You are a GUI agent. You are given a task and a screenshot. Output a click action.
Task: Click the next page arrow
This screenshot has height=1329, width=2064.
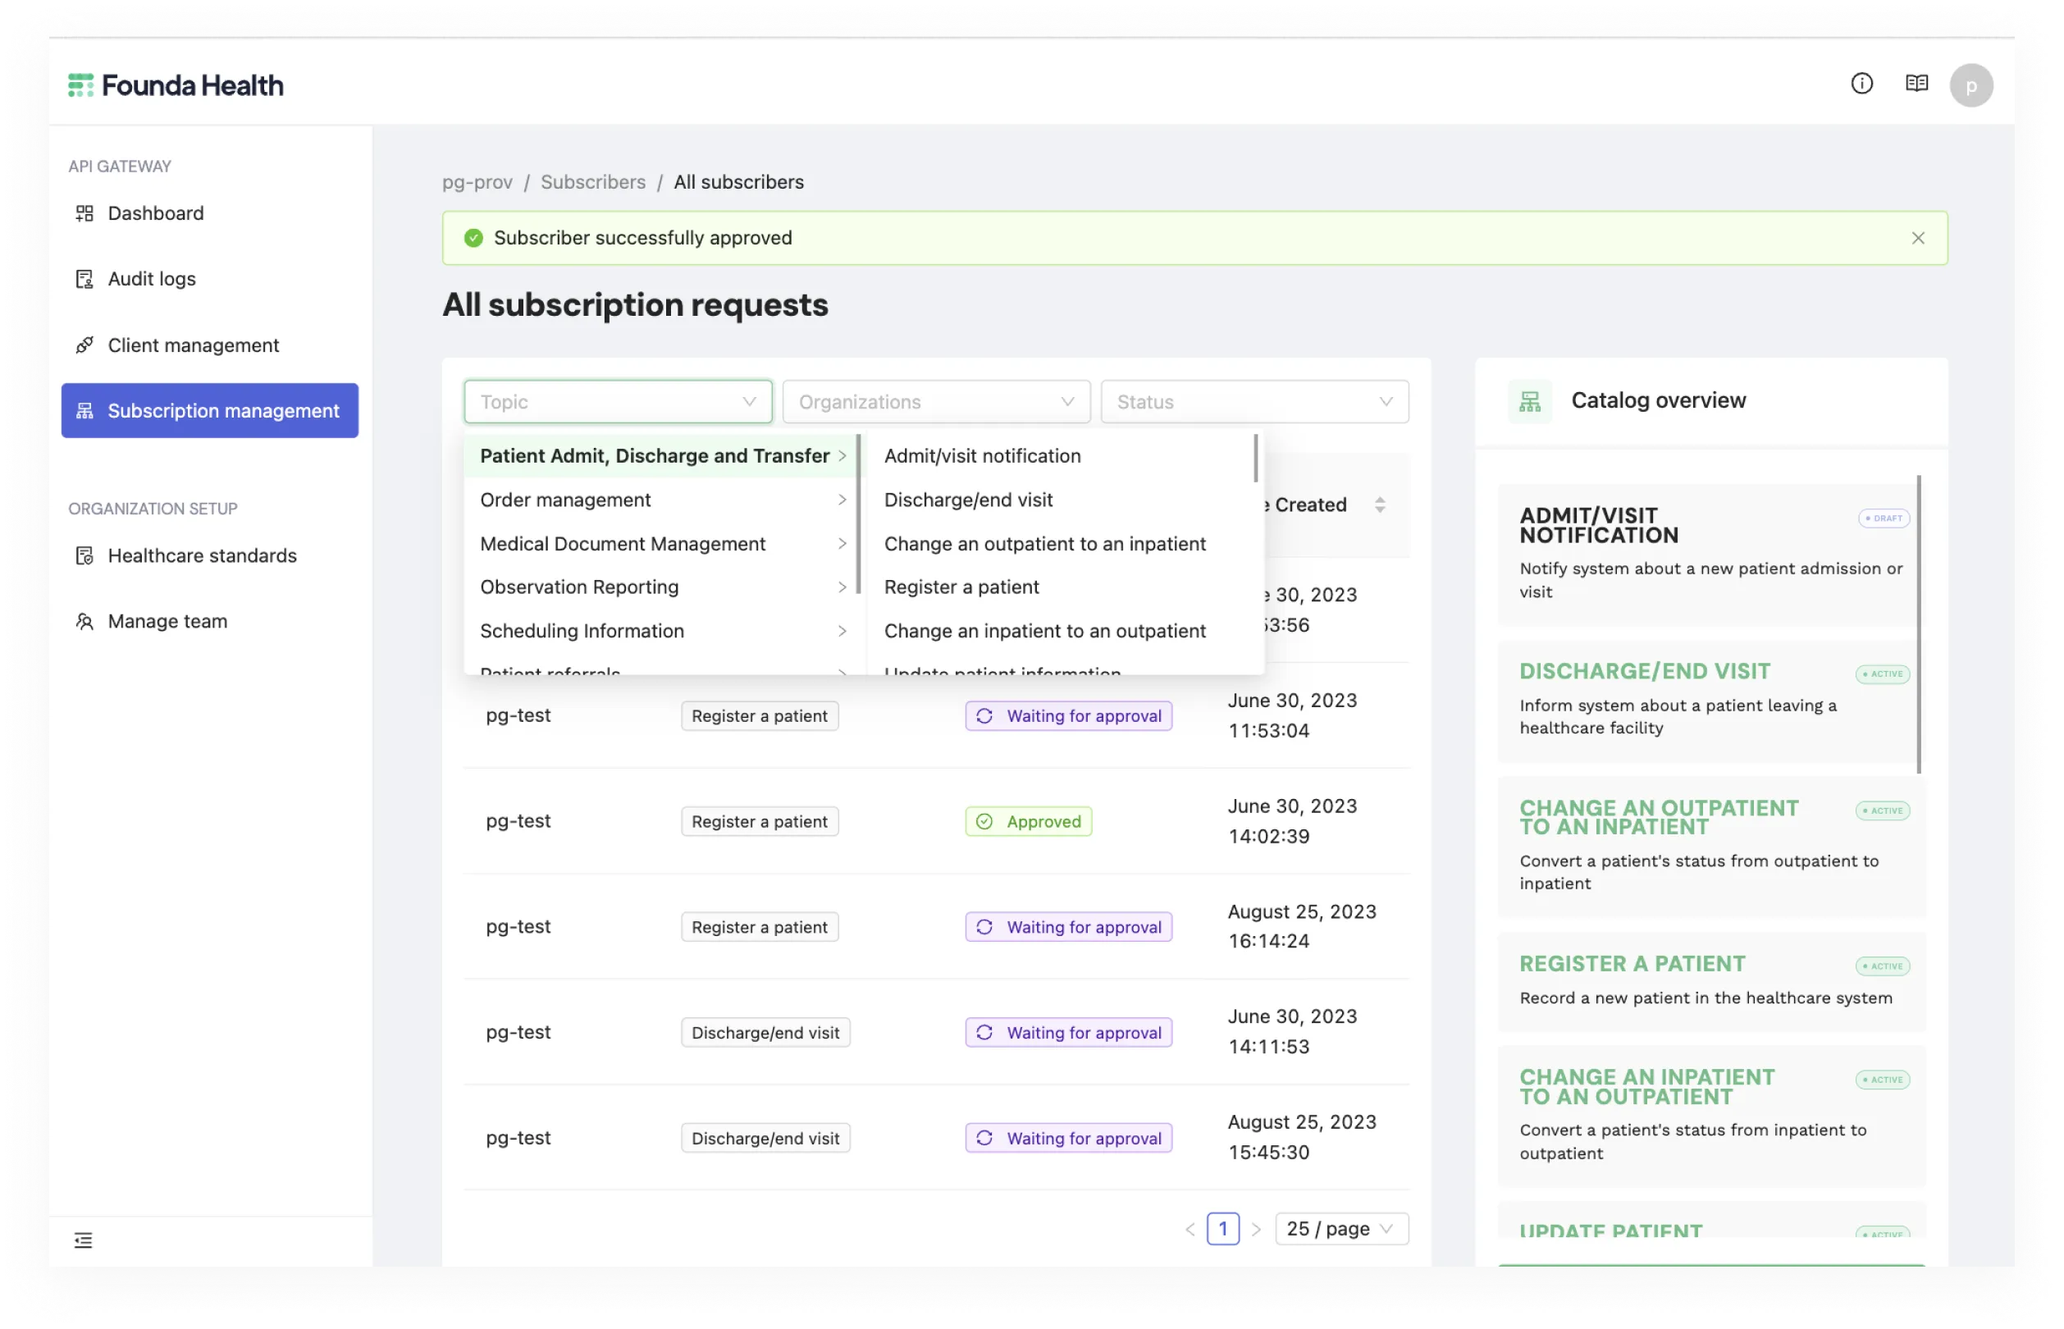(x=1256, y=1229)
